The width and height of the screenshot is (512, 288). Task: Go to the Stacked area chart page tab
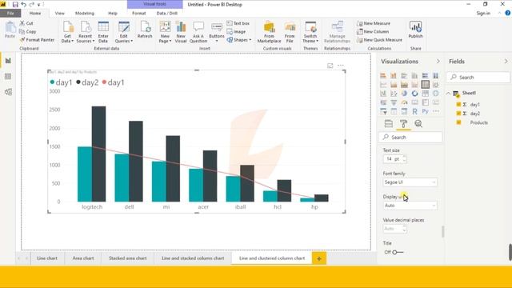128,258
